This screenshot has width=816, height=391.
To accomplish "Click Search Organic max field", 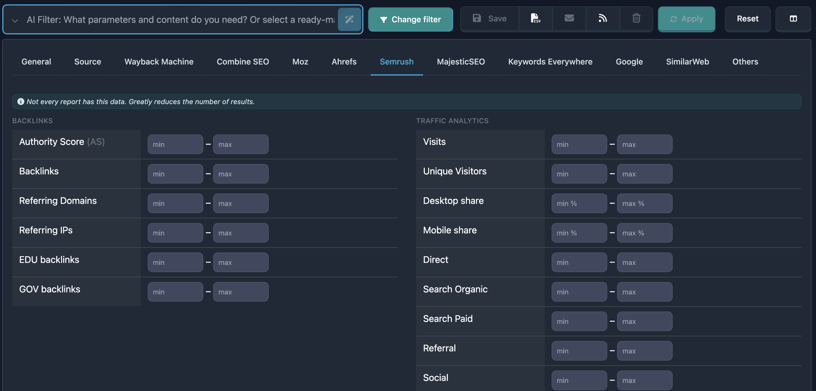I will pos(645,292).
